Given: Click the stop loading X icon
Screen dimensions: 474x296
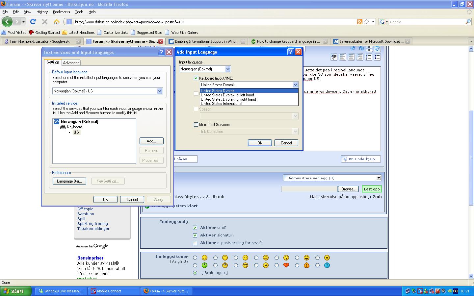Looking at the screenshot, I should (45, 22).
